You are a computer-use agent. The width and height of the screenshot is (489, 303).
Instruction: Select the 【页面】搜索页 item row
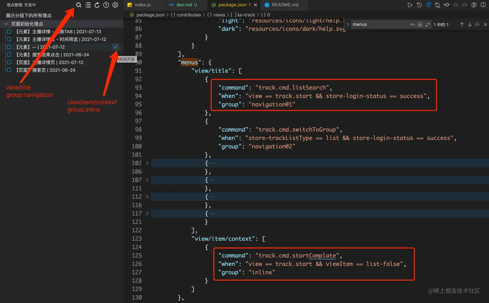[x=61, y=70]
